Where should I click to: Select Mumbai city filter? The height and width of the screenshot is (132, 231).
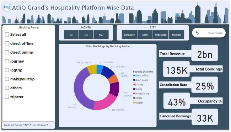click(176, 35)
